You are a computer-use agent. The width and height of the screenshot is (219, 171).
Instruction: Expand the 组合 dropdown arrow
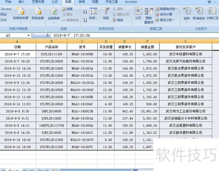pyautogui.click(x=187, y=23)
